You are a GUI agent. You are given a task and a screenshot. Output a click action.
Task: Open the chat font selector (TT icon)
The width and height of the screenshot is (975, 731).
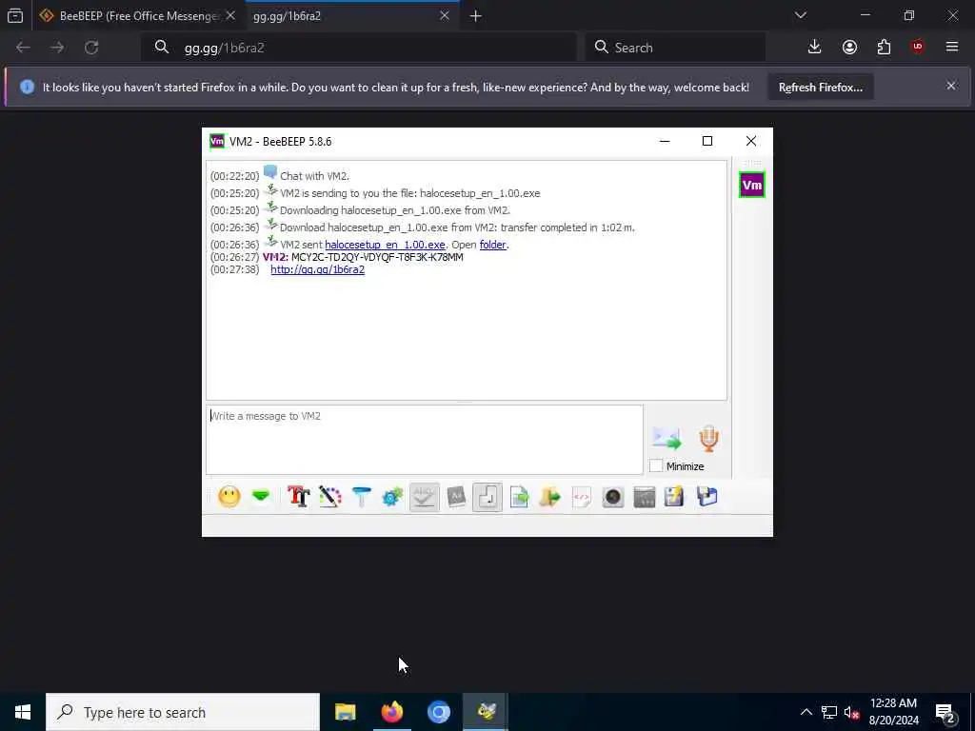click(298, 497)
